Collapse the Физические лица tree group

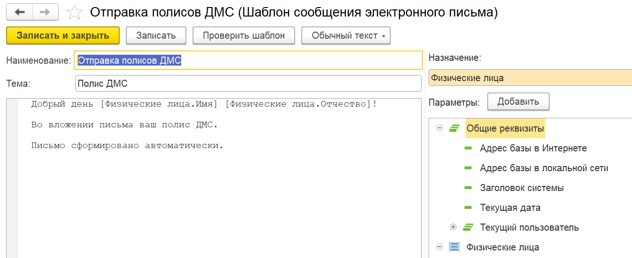[439, 247]
